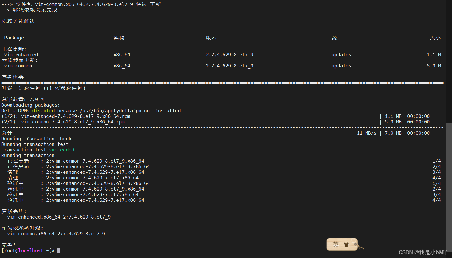Image resolution: width=452 pixels, height=258 pixels.
Task: Click '总下载量: 7.0 M' line
Action: 22,99
